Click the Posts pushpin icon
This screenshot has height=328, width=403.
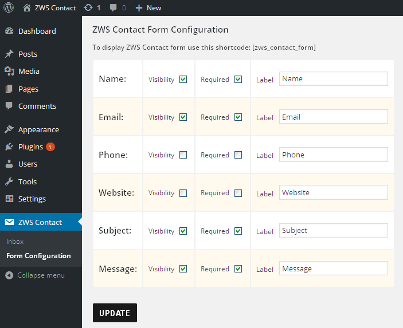click(9, 54)
